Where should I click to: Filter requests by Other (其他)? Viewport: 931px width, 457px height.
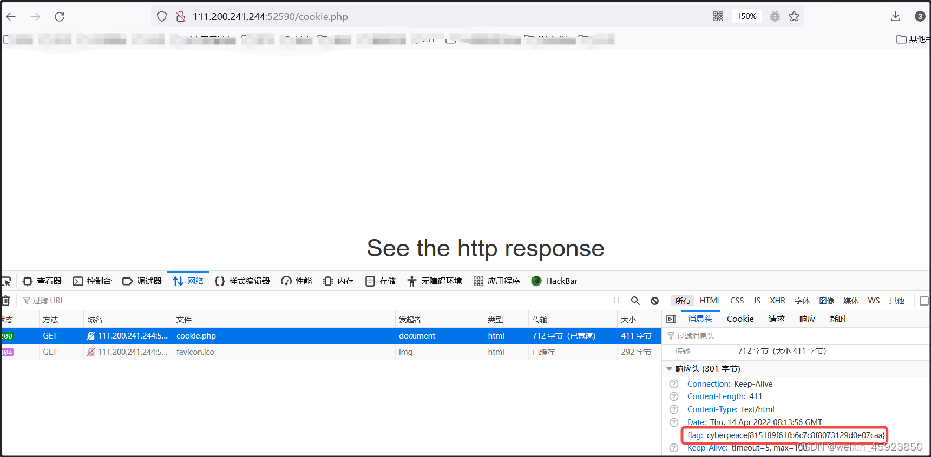(x=897, y=301)
